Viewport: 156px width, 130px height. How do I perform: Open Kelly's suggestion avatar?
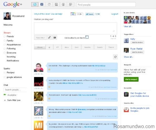click(126, 41)
